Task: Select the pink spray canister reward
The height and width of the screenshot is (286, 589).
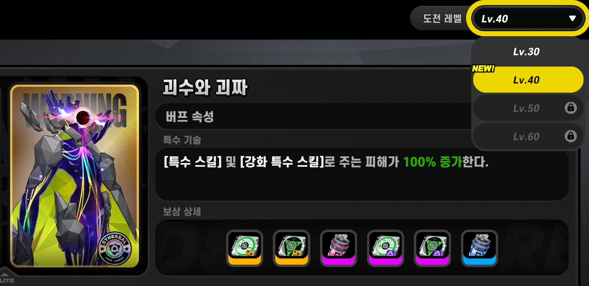Action: 339,248
